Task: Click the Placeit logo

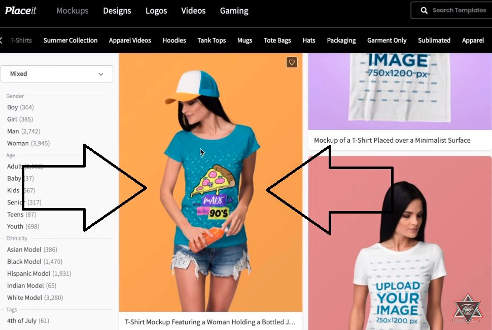Action: (x=24, y=11)
